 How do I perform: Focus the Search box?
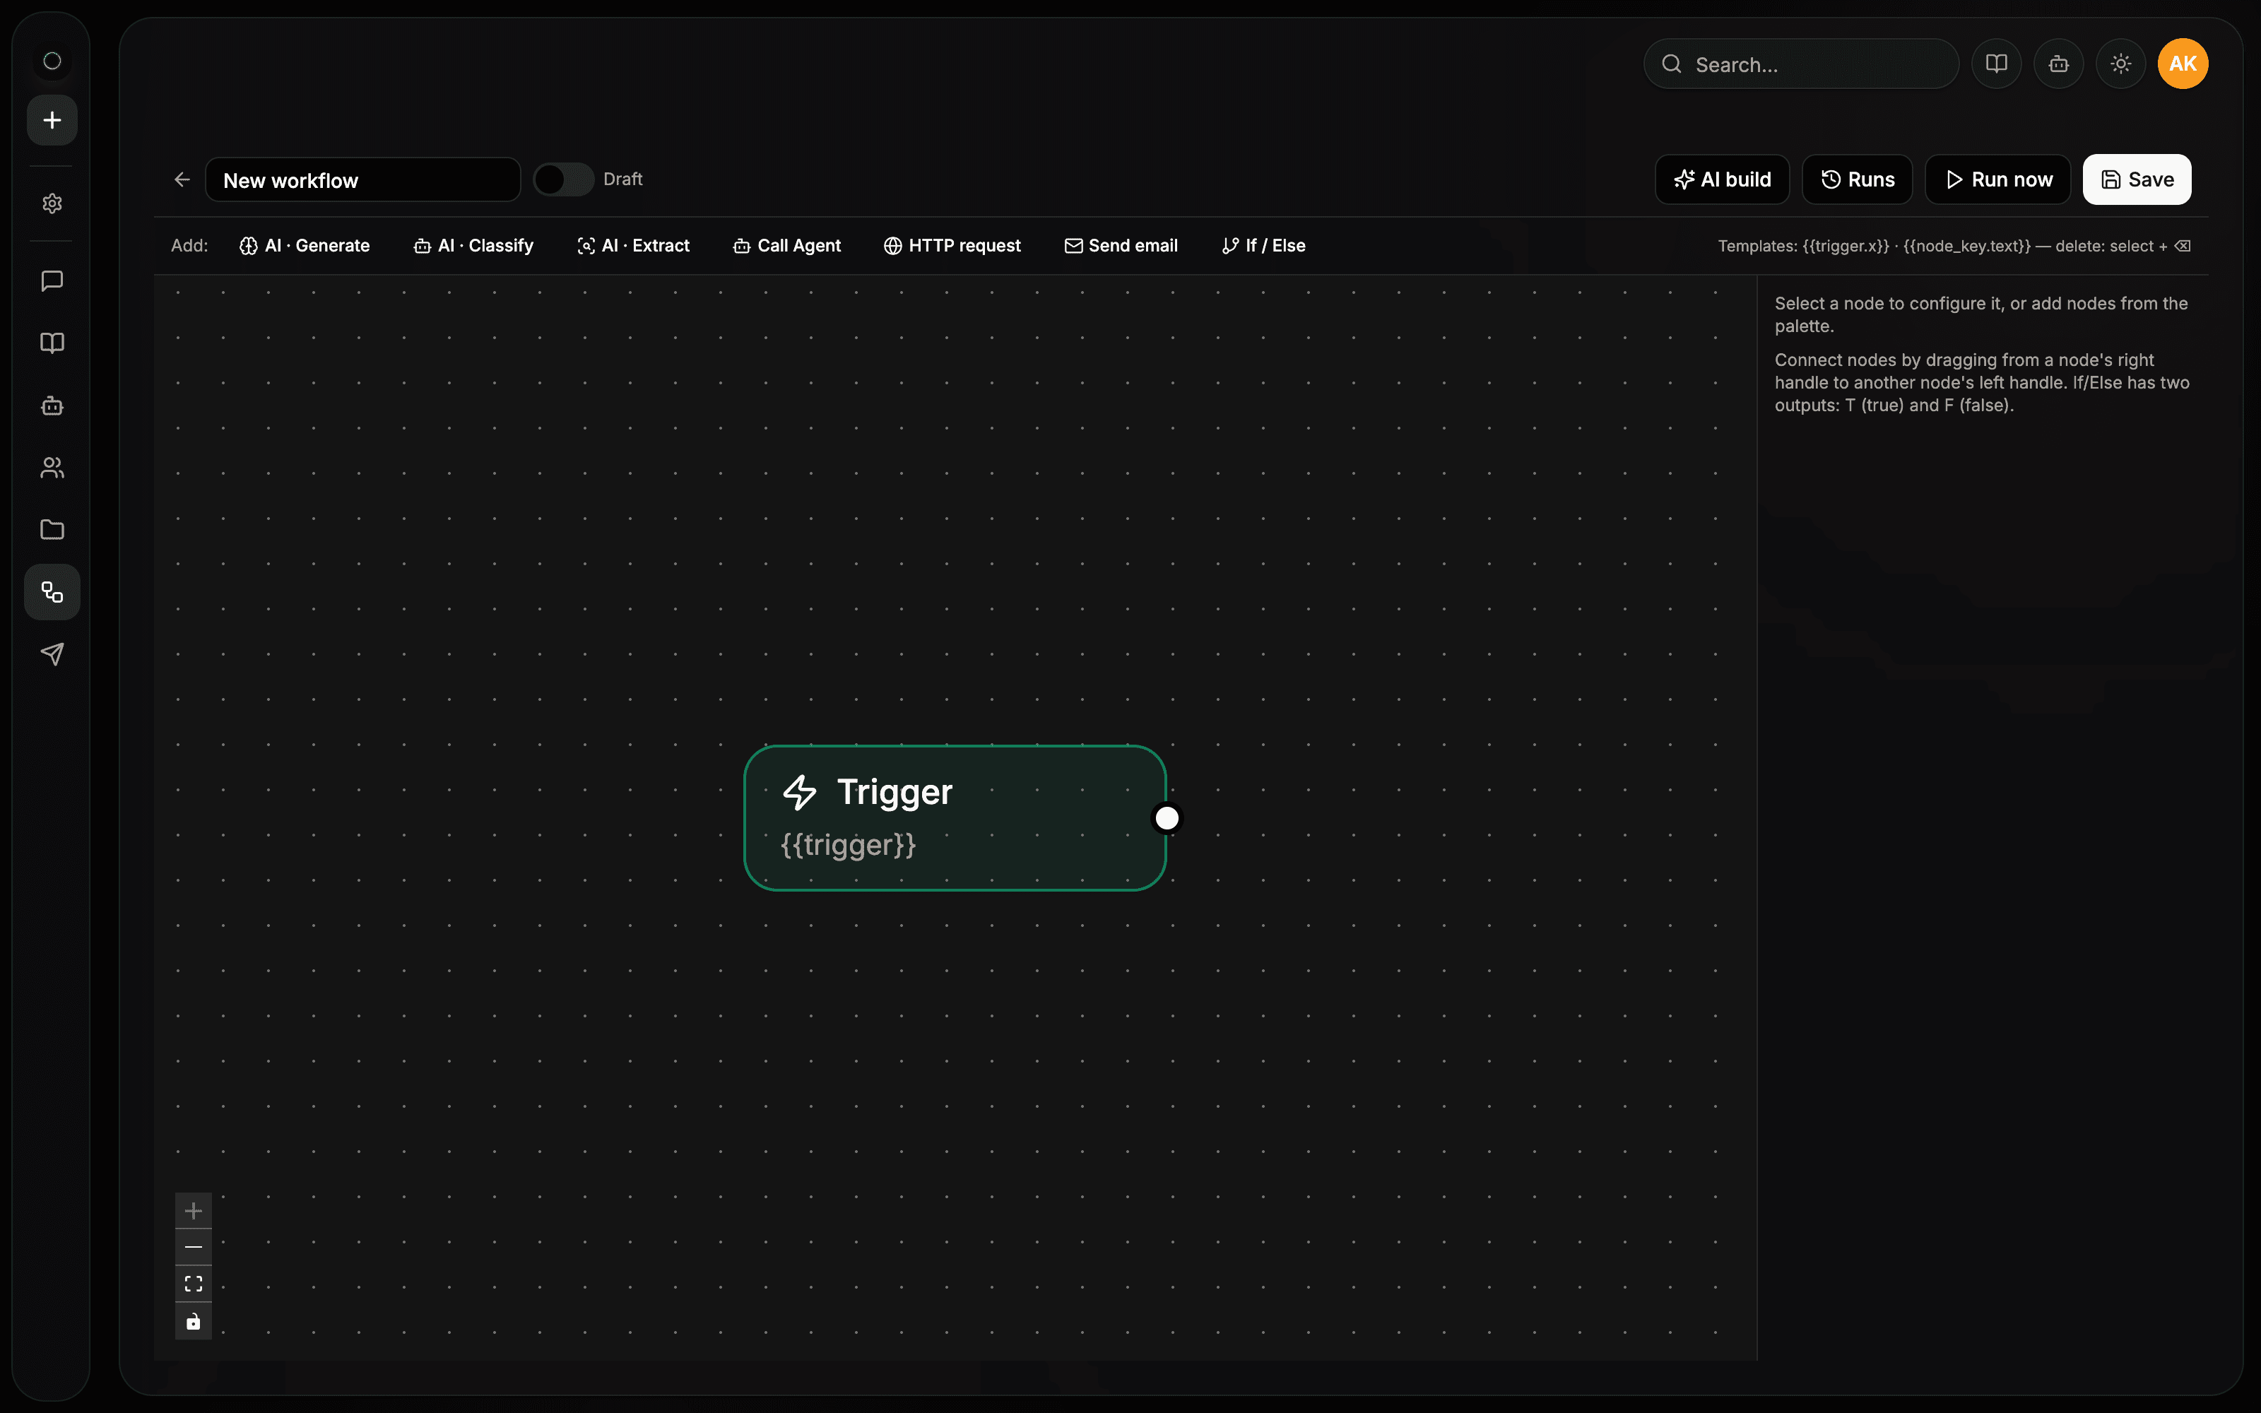coord(1800,64)
